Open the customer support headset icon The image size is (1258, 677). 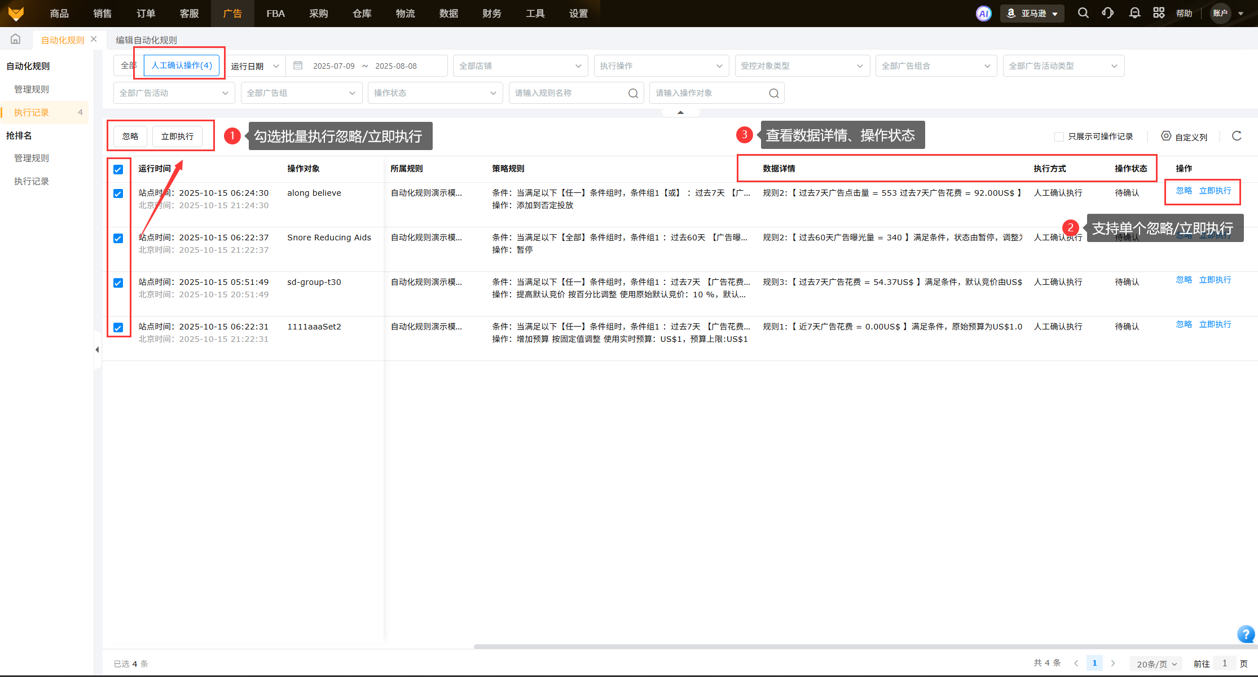[1107, 13]
